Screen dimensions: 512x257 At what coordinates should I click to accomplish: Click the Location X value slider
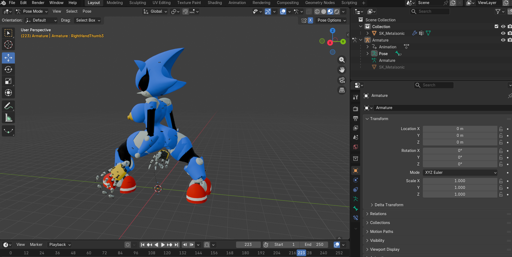[x=460, y=129]
